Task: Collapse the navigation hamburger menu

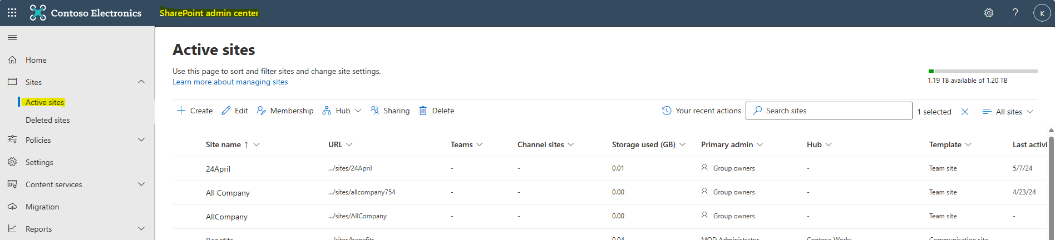Action: tap(12, 37)
